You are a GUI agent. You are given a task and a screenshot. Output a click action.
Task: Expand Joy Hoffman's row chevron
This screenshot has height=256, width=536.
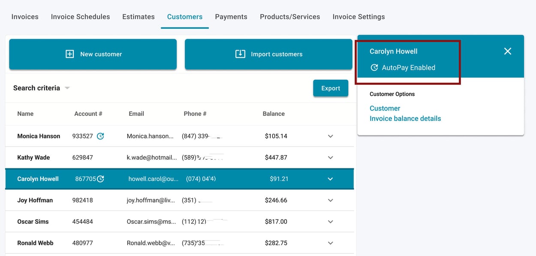[330, 200]
